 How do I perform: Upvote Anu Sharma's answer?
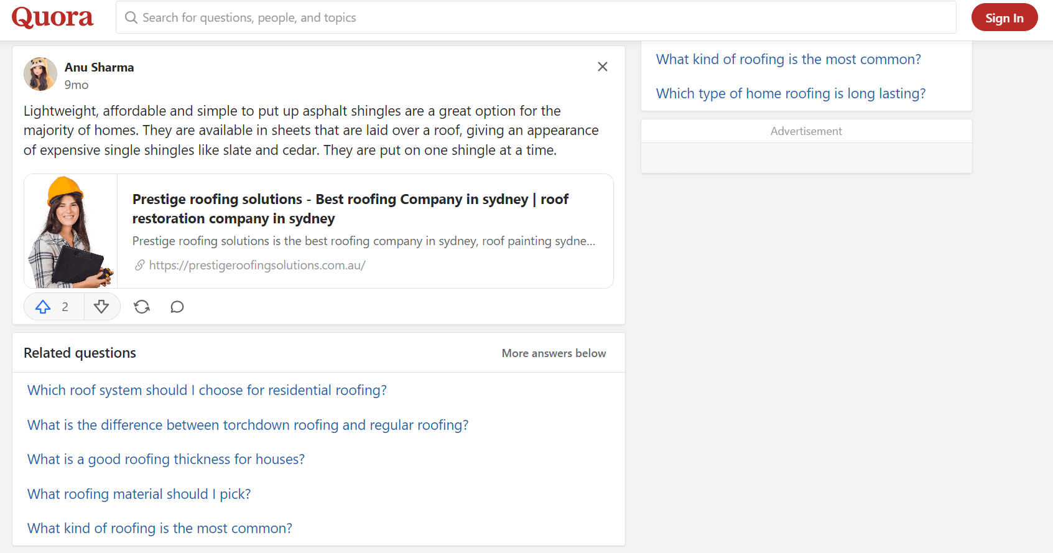pyautogui.click(x=43, y=307)
